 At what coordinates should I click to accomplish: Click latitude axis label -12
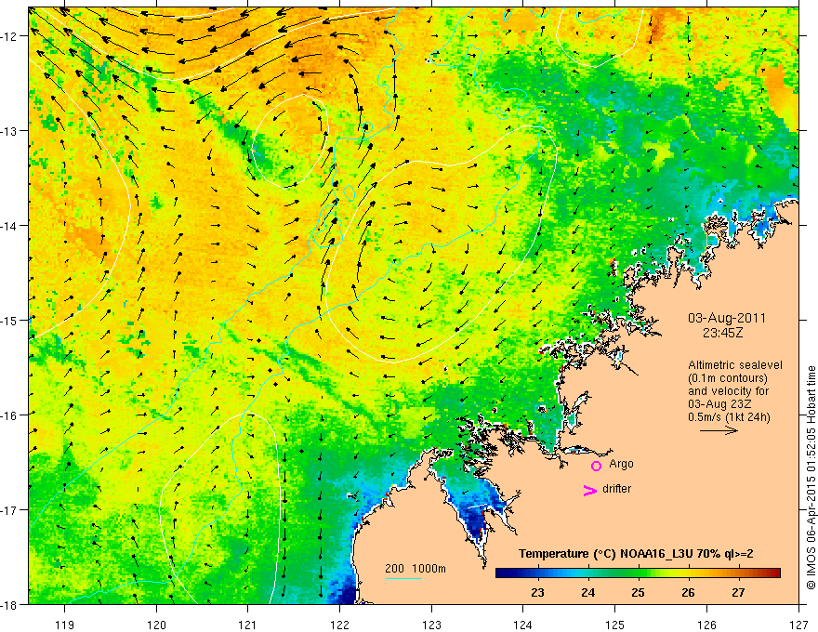click(x=10, y=36)
